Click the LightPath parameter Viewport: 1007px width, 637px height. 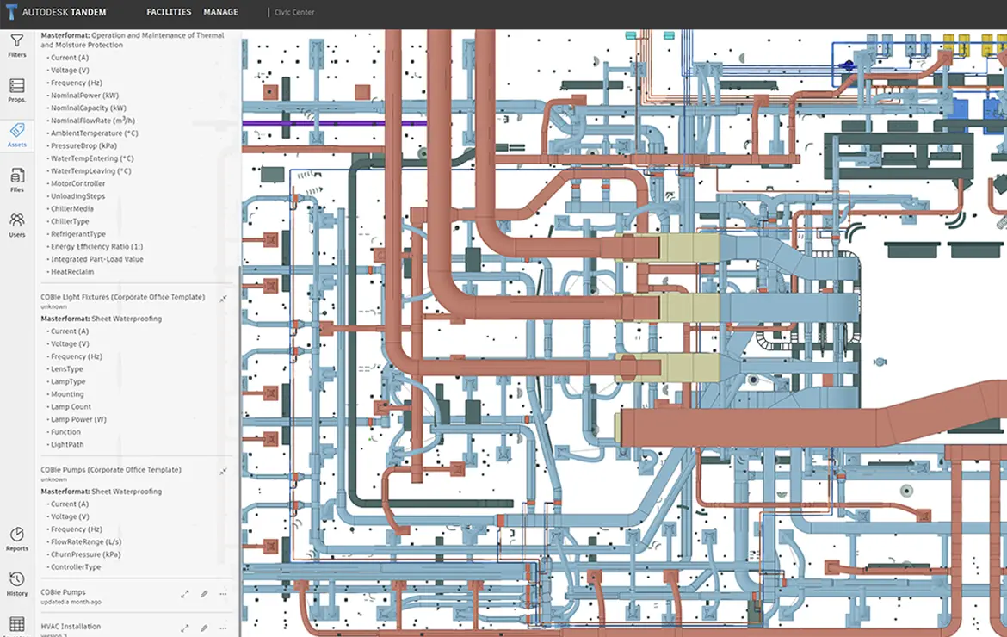[67, 444]
